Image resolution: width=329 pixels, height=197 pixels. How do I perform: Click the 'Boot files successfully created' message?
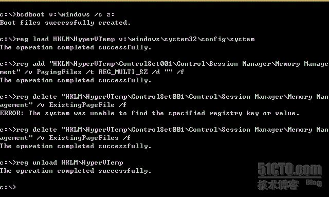[65, 23]
